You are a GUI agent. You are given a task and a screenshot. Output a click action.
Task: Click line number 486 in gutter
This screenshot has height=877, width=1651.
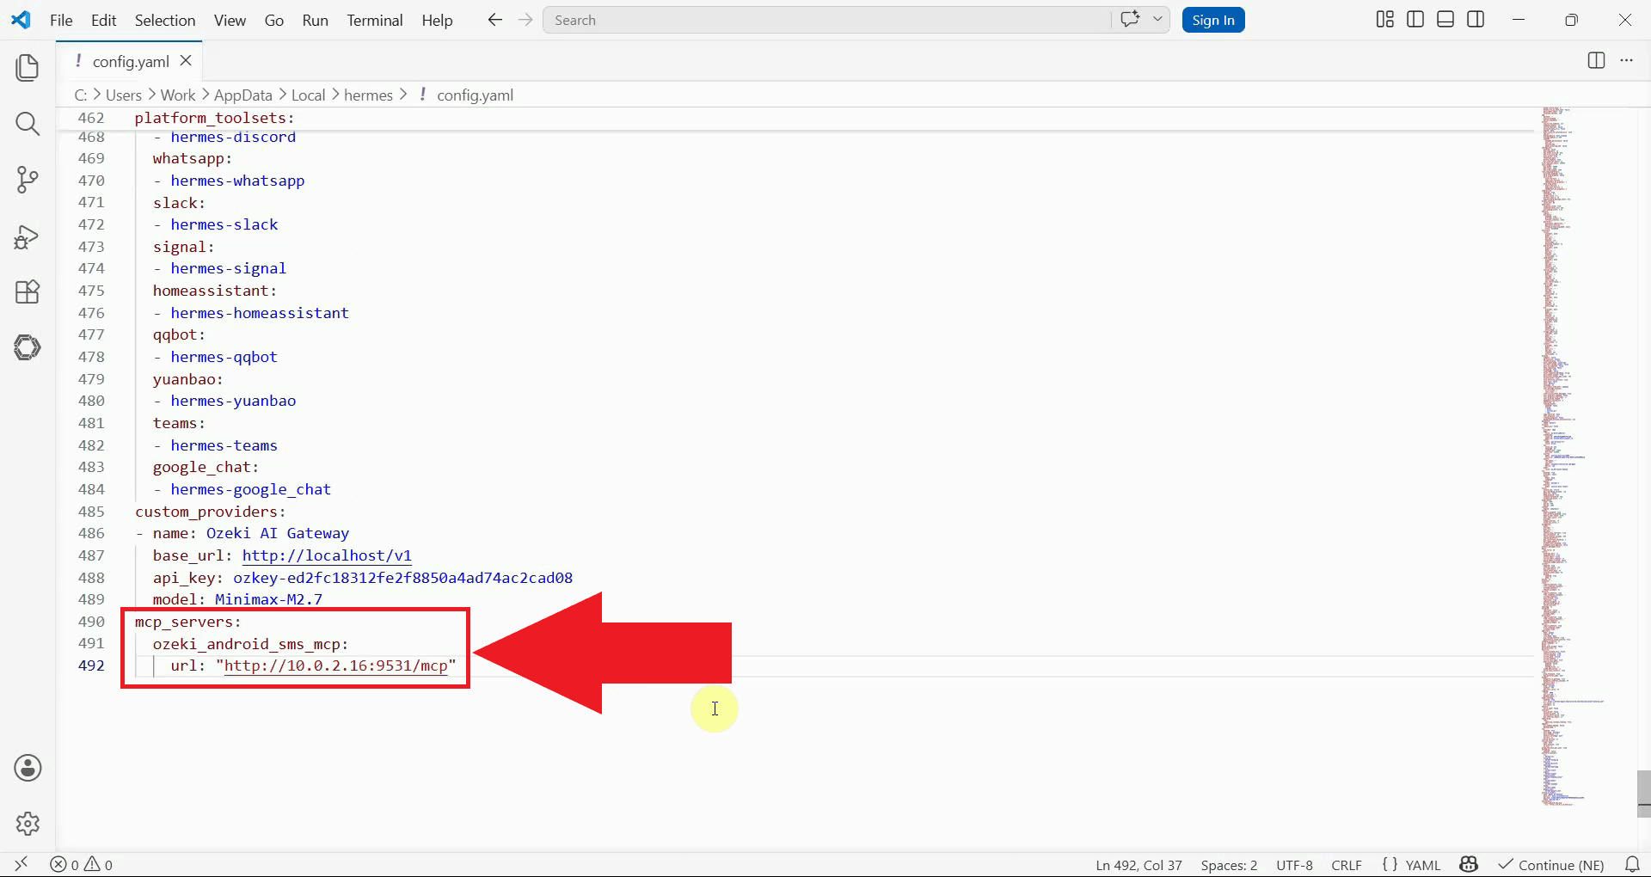tap(91, 533)
